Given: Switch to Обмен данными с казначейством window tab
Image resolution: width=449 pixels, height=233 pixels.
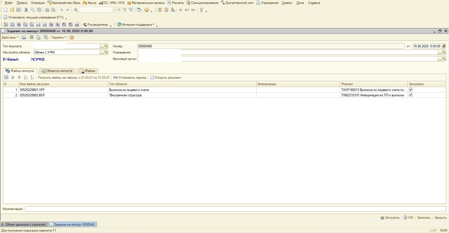Looking at the screenshot, I should [24, 225].
